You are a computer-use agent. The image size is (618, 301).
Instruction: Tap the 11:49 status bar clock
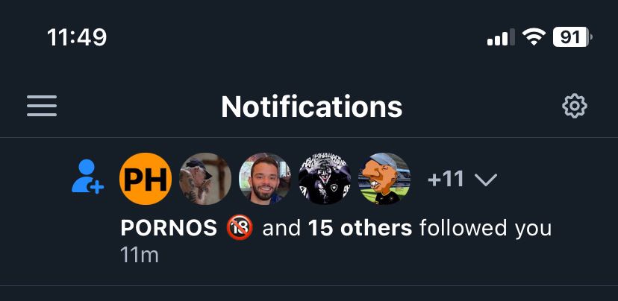coord(77,38)
